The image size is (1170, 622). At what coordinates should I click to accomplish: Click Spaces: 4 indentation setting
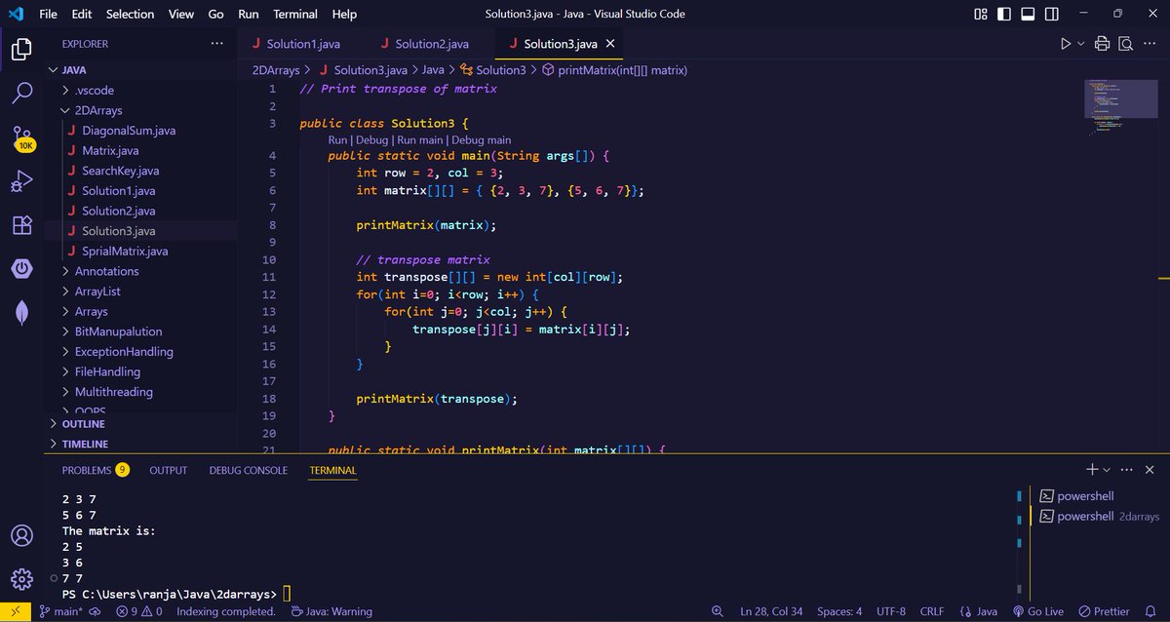(x=839, y=611)
